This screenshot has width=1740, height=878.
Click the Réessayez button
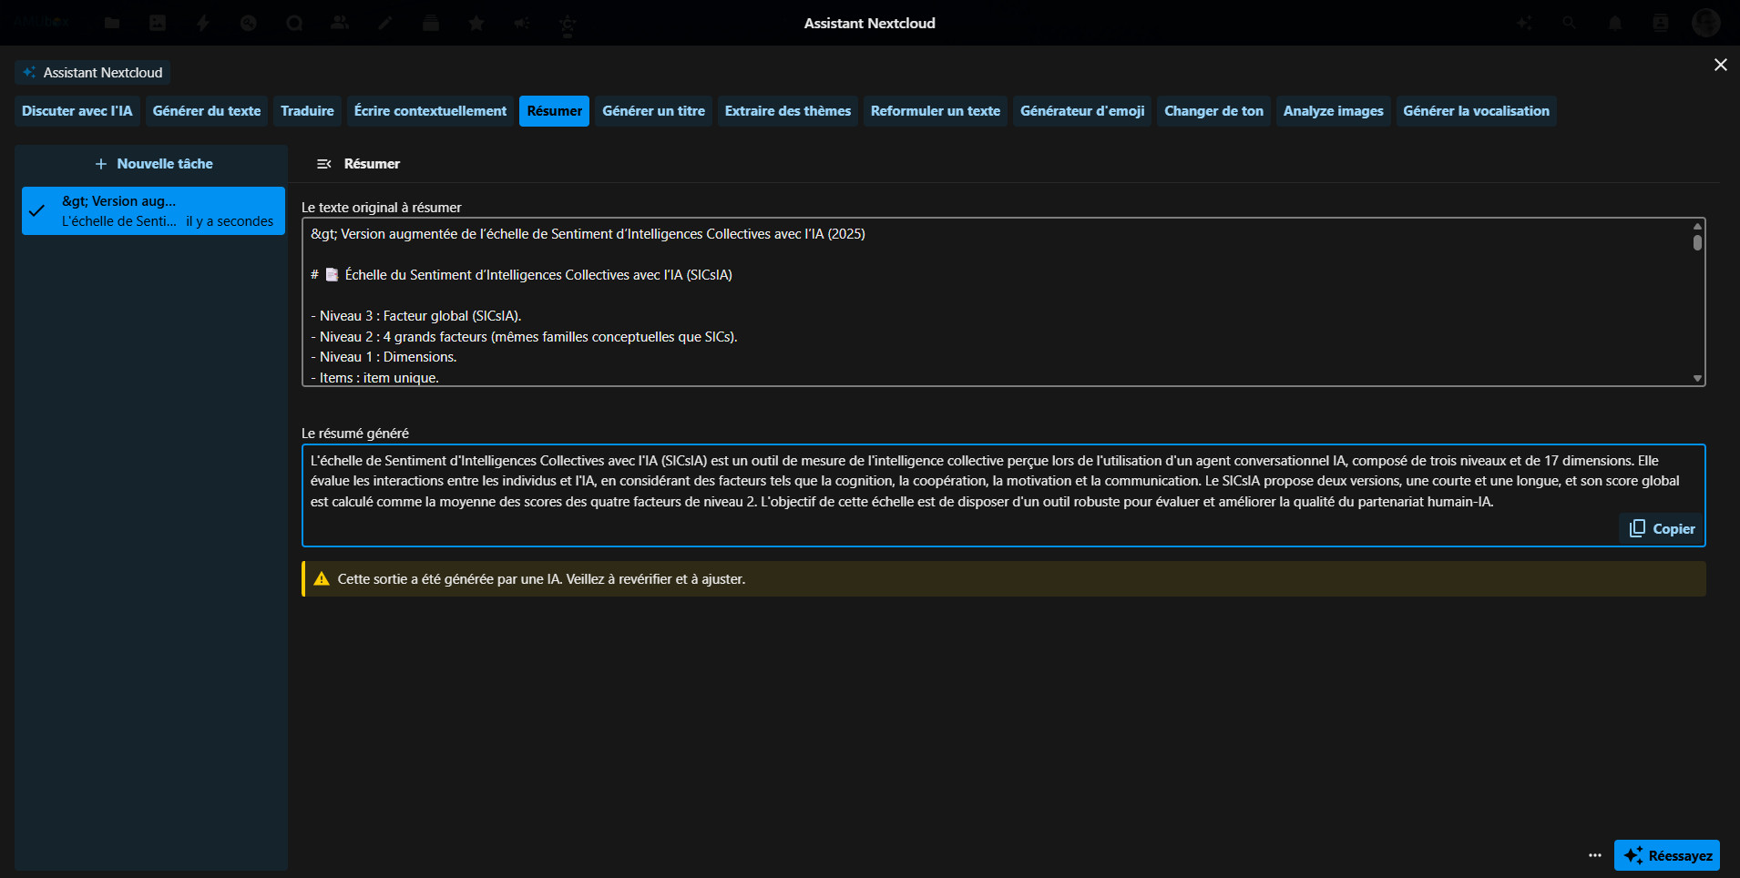click(x=1667, y=855)
